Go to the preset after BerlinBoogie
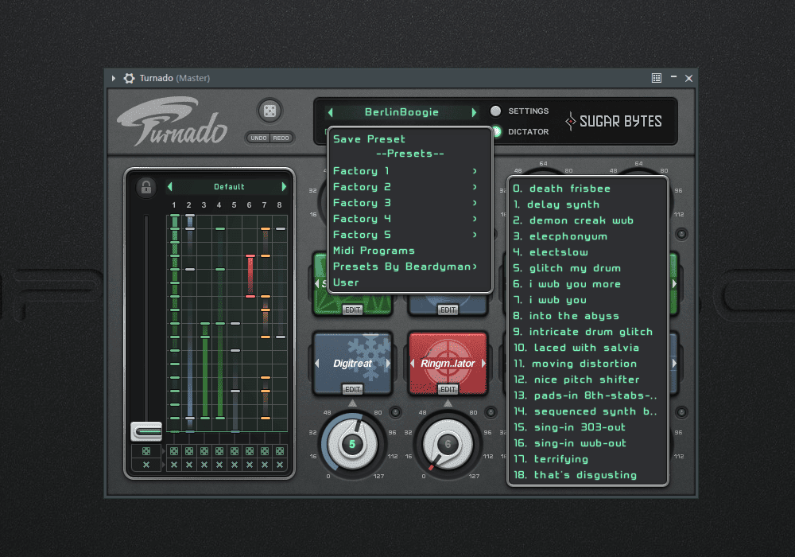 pyautogui.click(x=474, y=112)
